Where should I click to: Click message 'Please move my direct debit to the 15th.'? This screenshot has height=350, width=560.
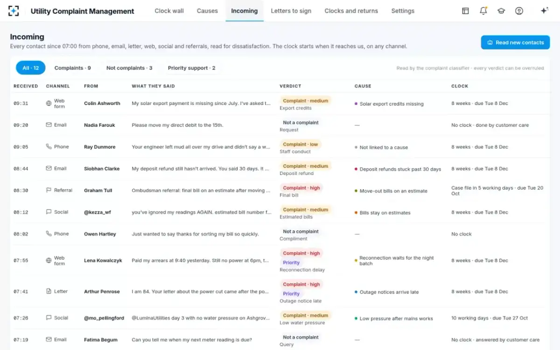[177, 125]
